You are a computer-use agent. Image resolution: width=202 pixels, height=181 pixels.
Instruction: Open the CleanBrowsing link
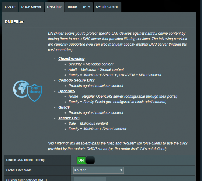point(71,59)
